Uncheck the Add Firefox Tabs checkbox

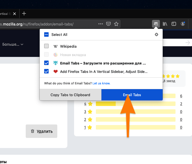click(46, 71)
